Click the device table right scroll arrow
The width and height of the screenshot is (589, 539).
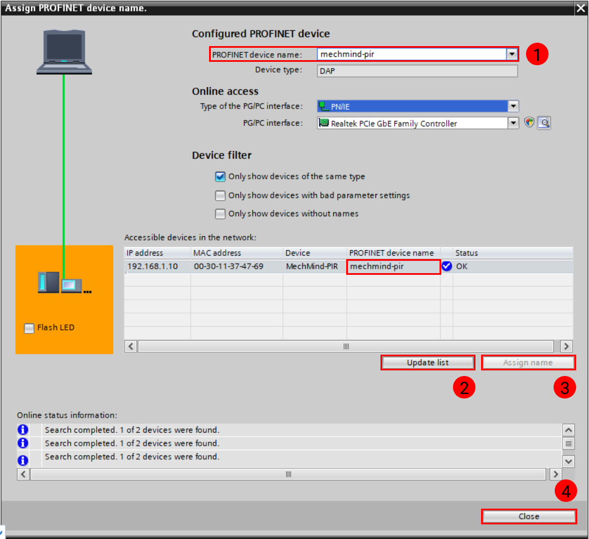coord(567,346)
